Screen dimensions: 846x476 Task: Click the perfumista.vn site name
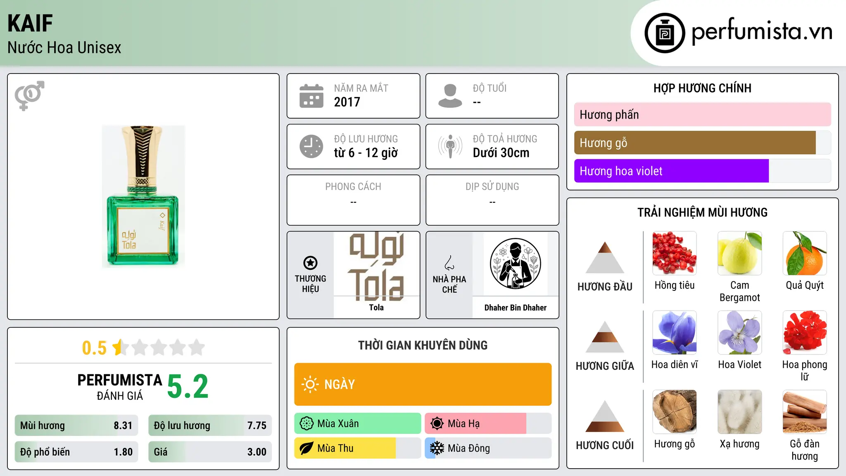click(762, 31)
